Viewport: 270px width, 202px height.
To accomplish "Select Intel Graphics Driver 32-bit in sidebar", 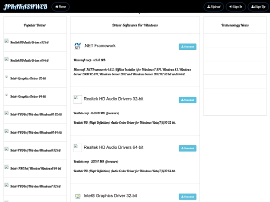I will coord(28,78).
